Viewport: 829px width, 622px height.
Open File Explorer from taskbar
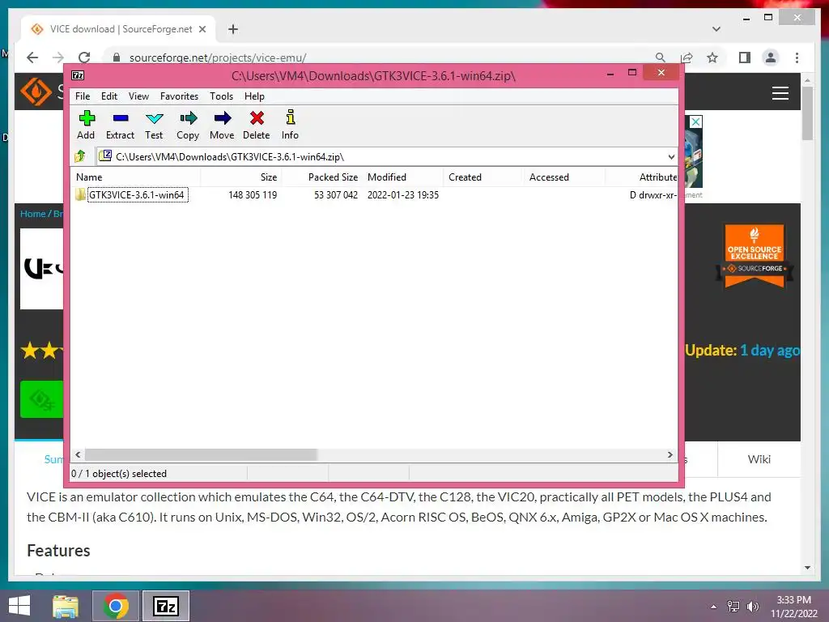tap(66, 606)
